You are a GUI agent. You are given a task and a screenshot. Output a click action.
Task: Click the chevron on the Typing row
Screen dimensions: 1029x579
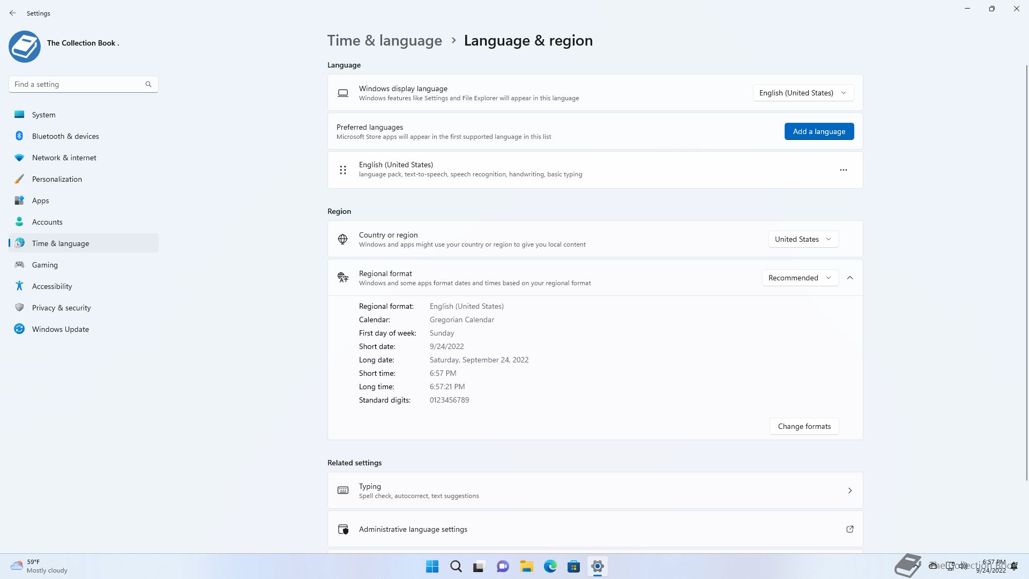tap(849, 491)
